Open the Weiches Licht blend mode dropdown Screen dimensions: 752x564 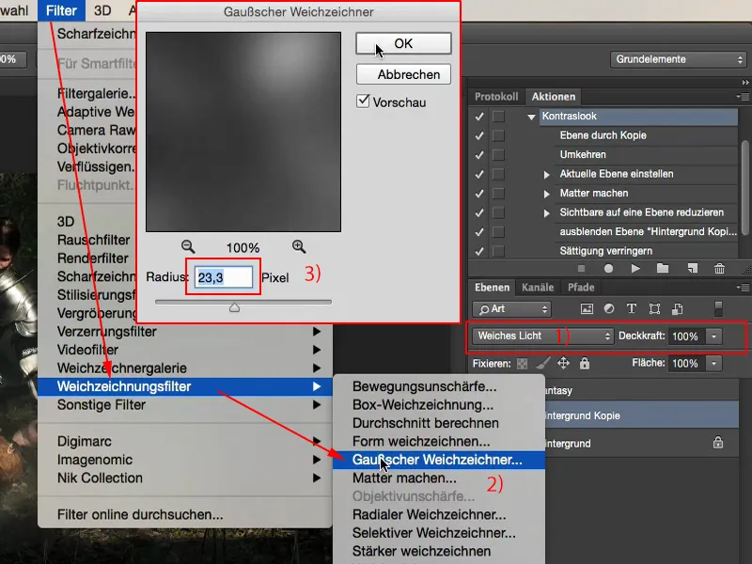tap(543, 337)
